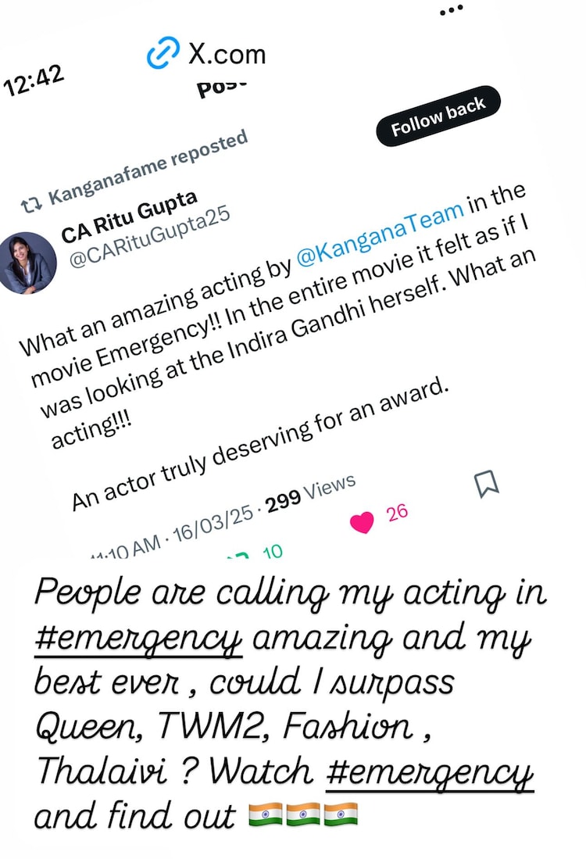Screen dimensions: 586x859
Task: Tap the green repost count 10
Action: [x=272, y=552]
